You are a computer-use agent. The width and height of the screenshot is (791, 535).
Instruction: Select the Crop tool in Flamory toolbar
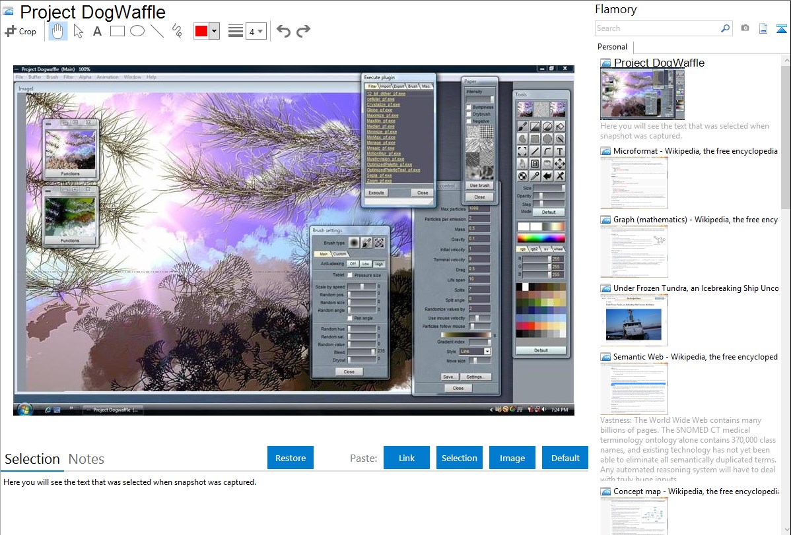(20, 31)
